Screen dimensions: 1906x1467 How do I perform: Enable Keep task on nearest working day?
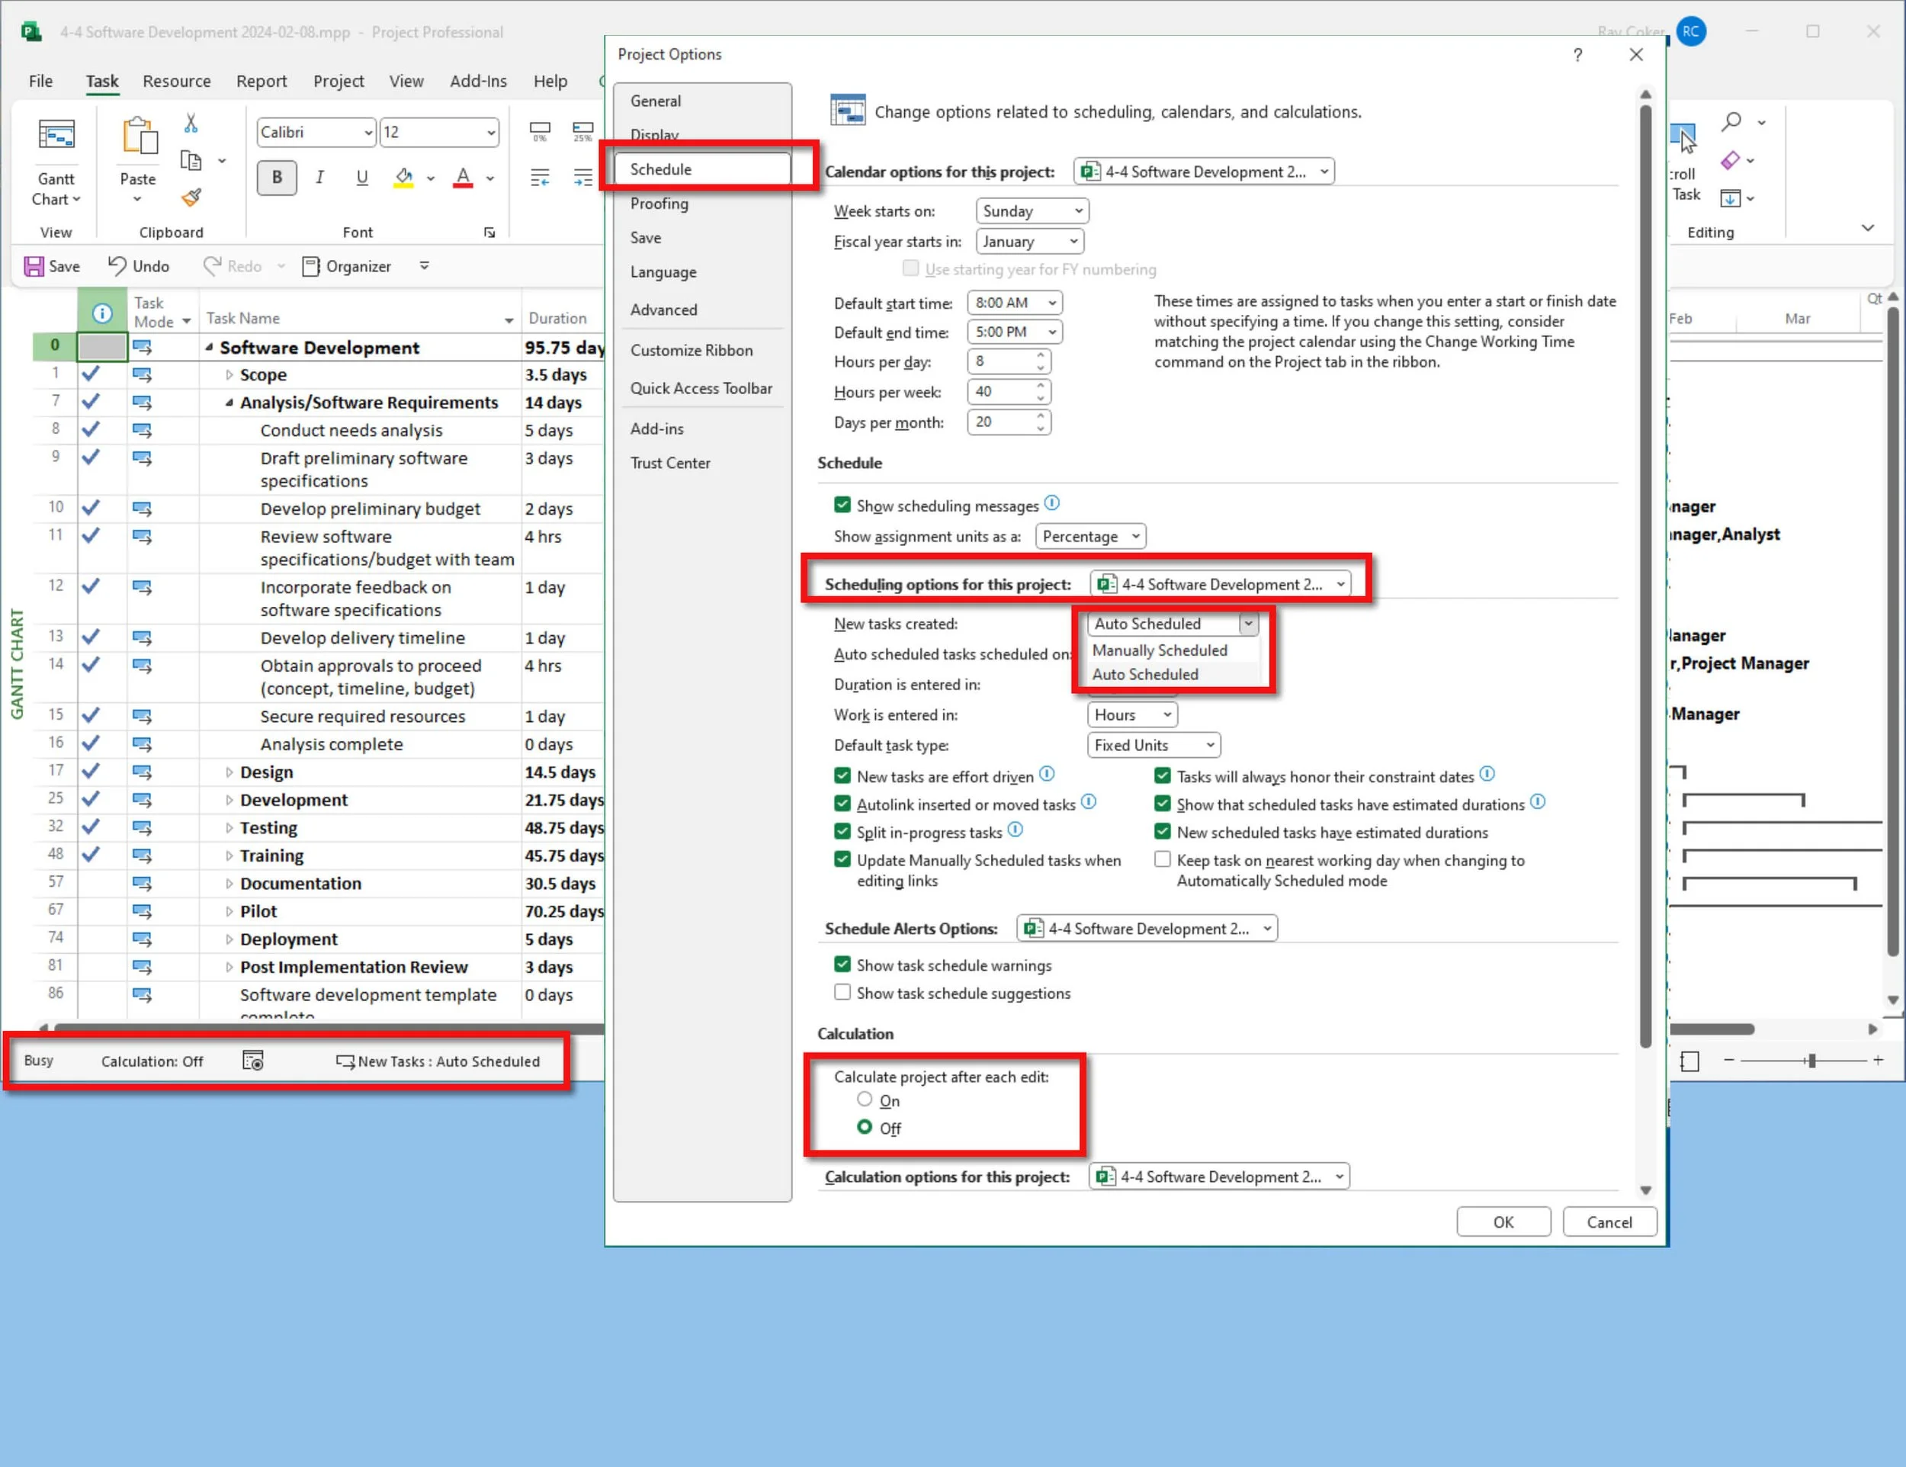1163,859
